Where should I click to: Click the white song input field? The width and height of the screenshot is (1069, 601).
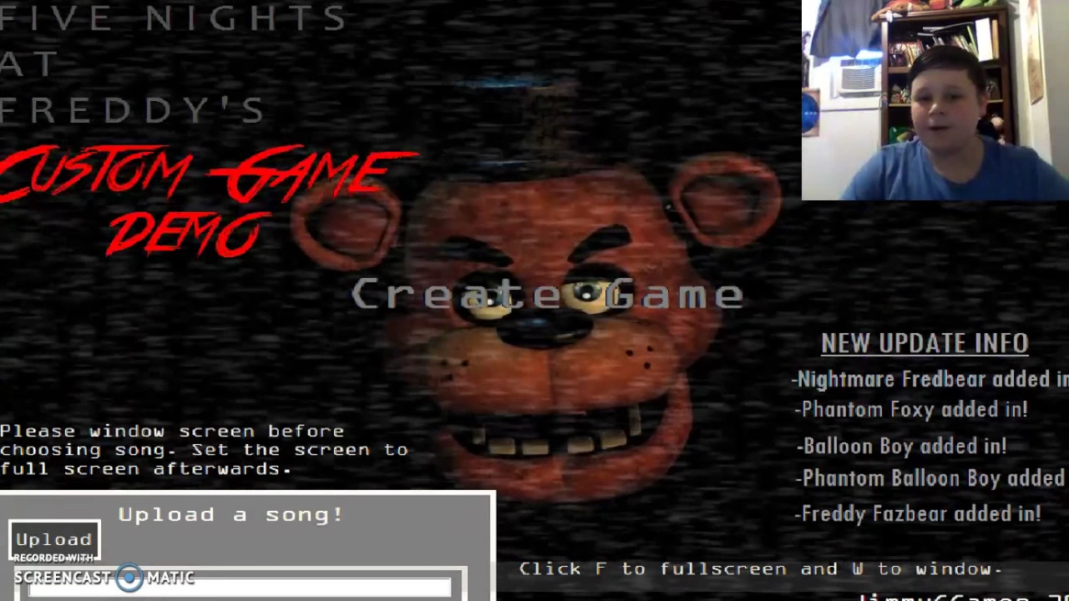(240, 588)
